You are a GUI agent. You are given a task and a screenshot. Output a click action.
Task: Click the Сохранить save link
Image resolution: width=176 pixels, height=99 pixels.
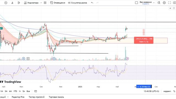[x=145, y=4]
